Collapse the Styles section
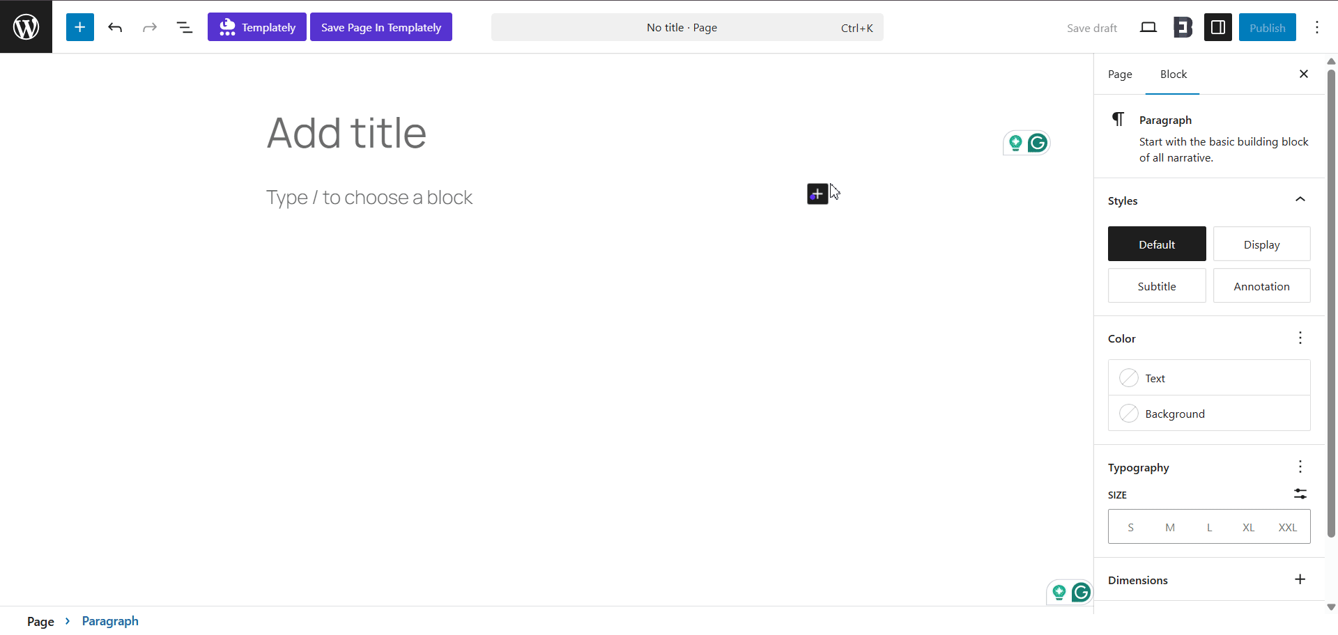1338x635 pixels. [1300, 200]
